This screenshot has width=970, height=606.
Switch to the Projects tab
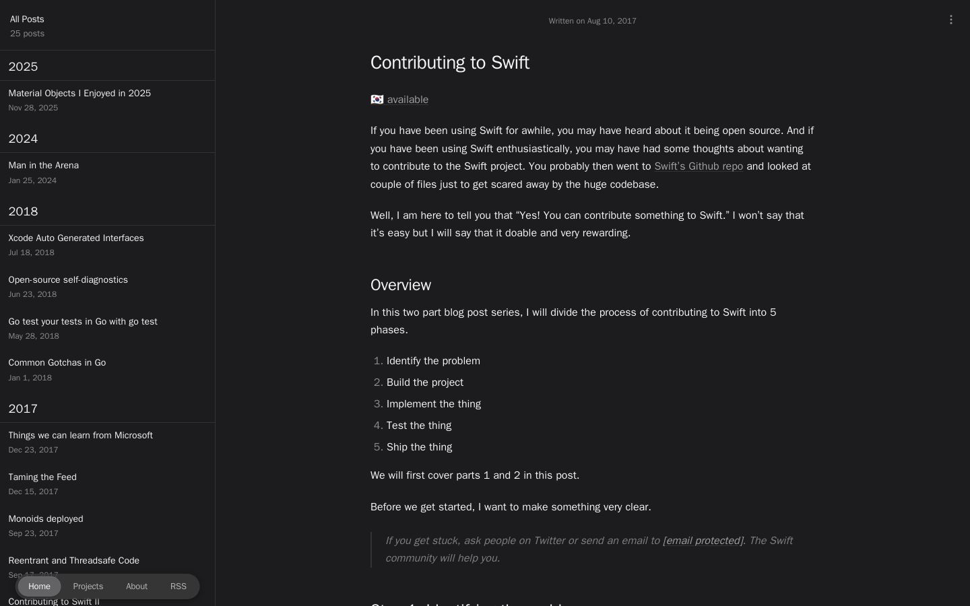(88, 586)
